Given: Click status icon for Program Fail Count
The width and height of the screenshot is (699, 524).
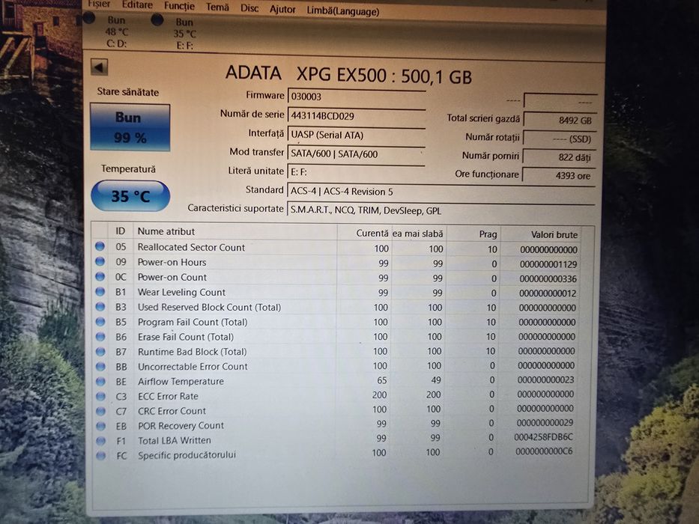Looking at the screenshot, I should 100,322.
